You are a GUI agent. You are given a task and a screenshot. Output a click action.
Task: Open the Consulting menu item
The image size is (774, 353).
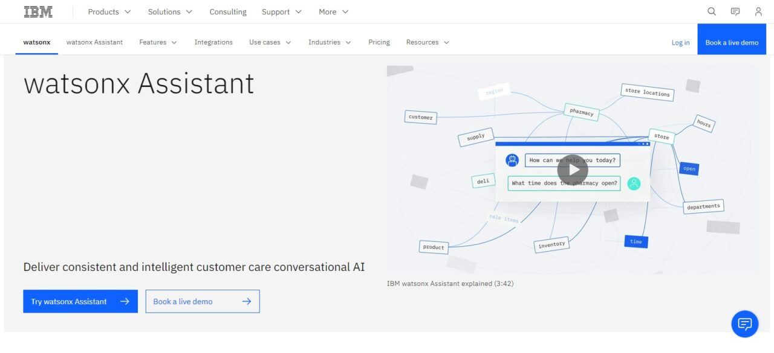coord(228,11)
